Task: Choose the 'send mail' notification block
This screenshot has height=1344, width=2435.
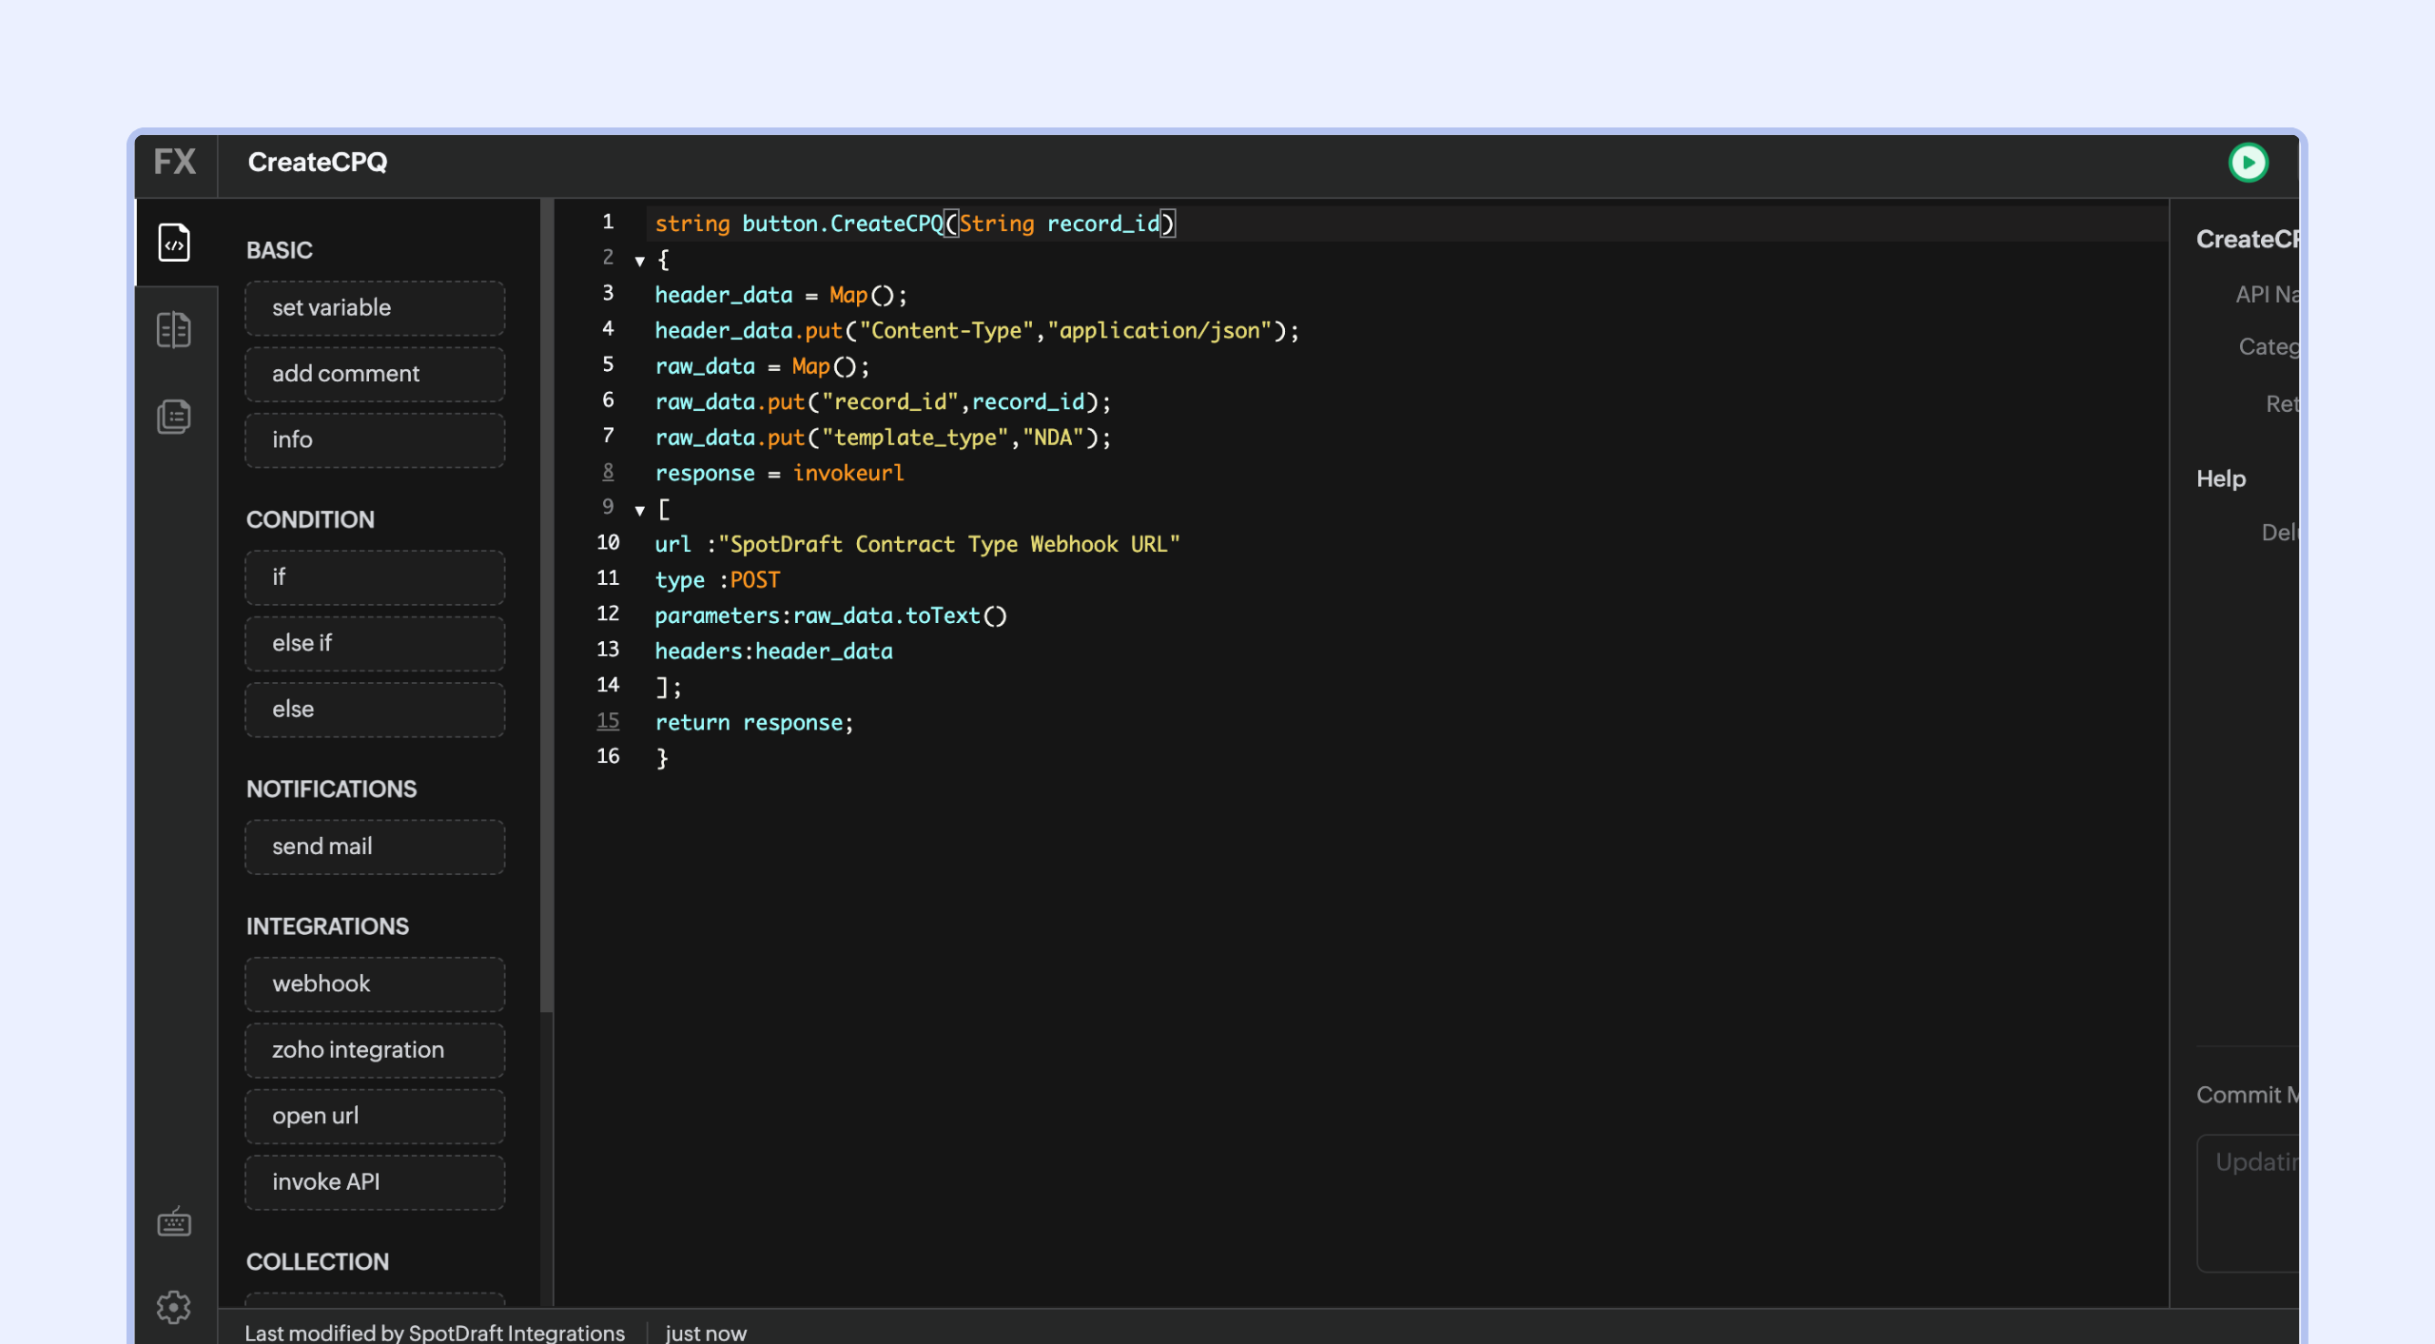Action: (375, 847)
